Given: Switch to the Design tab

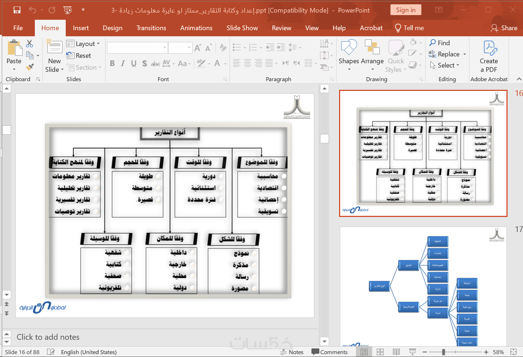Looking at the screenshot, I should pyautogui.click(x=112, y=28).
